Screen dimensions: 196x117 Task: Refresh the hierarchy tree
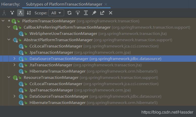(x=69, y=13)
